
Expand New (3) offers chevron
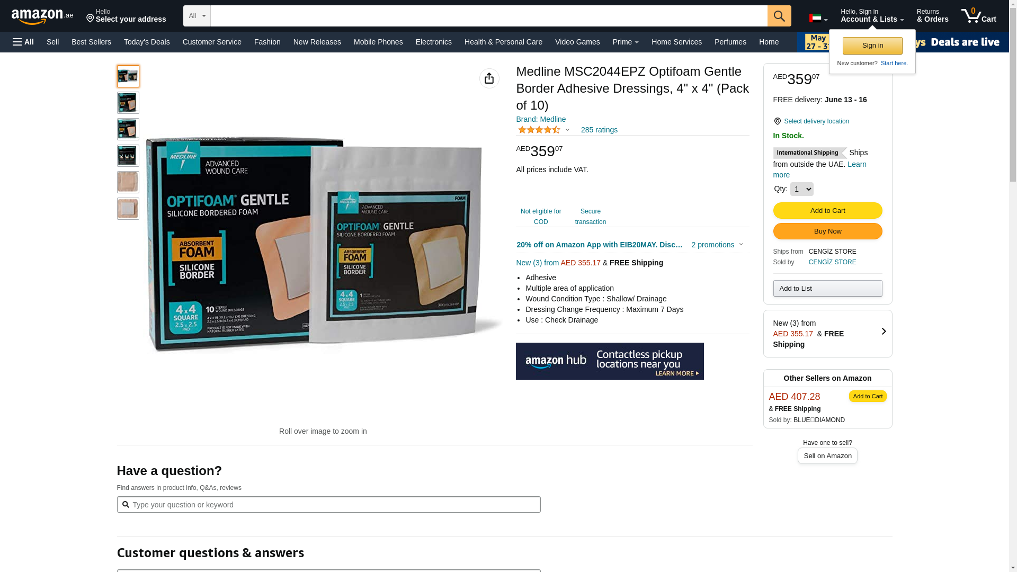[x=884, y=332]
